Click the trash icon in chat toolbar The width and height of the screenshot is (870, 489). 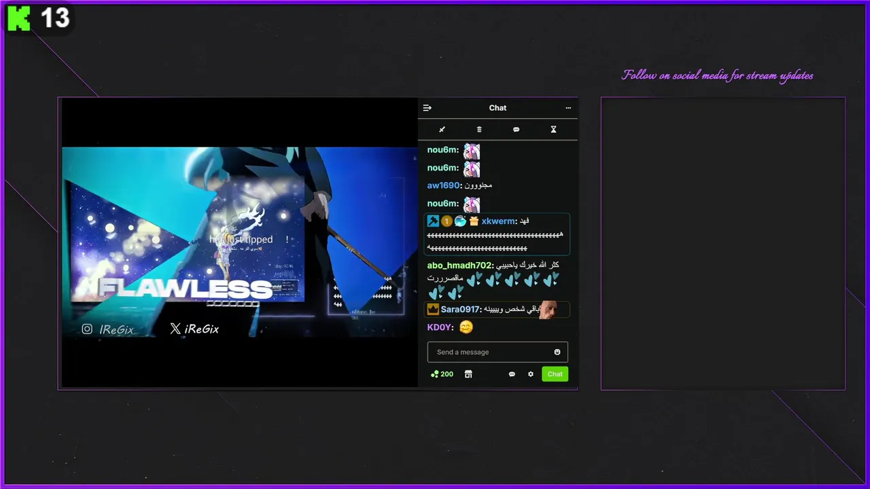pyautogui.click(x=479, y=129)
